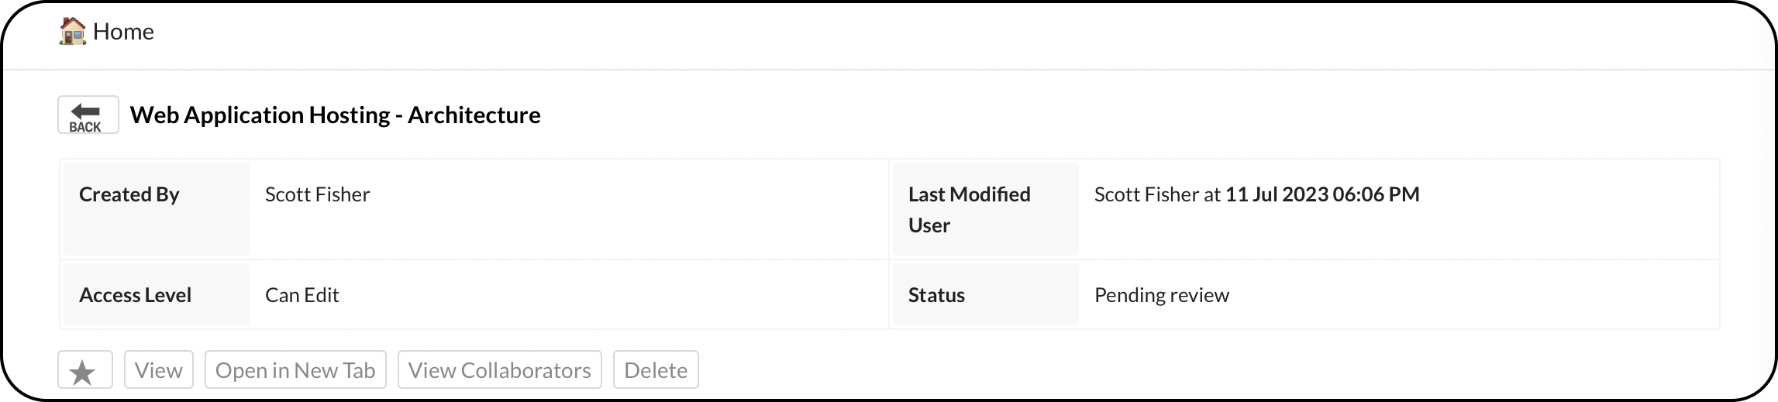Click the Created By label
Image resolution: width=1778 pixels, height=402 pixels.
129,194
